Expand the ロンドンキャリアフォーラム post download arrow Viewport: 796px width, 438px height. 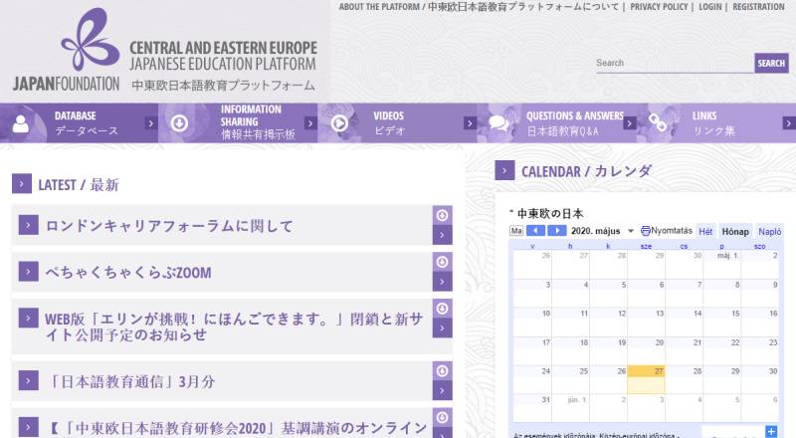coord(443,215)
